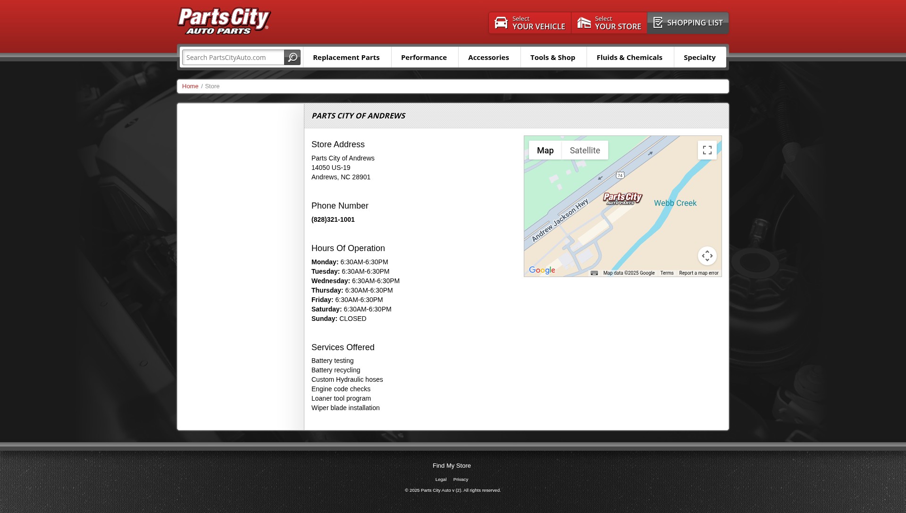Go to Home breadcrumb link
The image size is (906, 513).
(190, 86)
